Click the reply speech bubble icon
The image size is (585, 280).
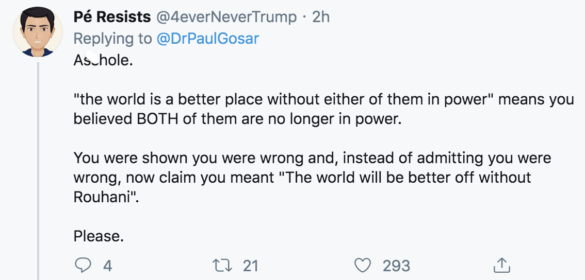pos(83,266)
